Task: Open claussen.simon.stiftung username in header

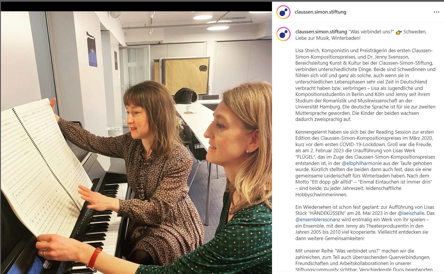Action: click(x=320, y=12)
